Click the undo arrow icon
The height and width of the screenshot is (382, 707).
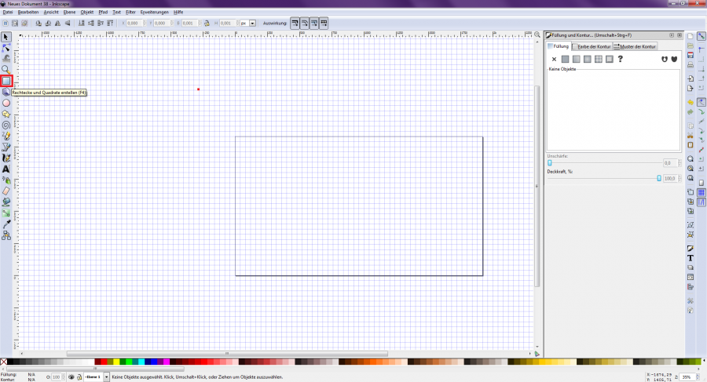click(x=691, y=101)
